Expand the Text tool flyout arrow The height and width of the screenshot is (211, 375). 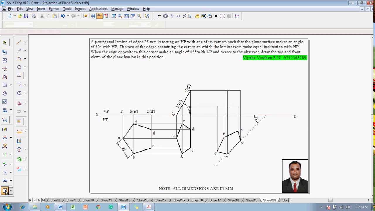(11, 191)
